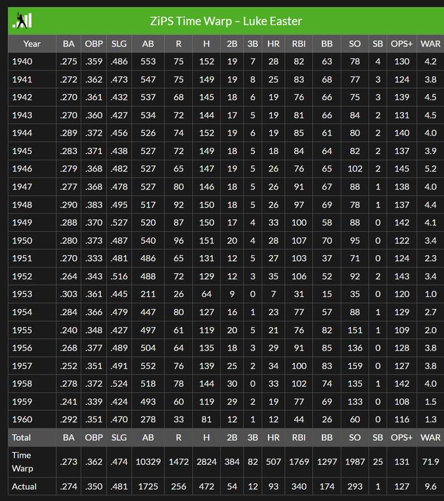
Task: Click the 1297 Time Warp BB total
Action: (x=327, y=462)
